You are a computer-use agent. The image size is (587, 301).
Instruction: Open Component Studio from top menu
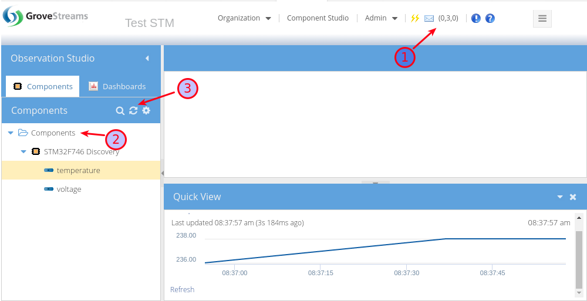tap(318, 18)
